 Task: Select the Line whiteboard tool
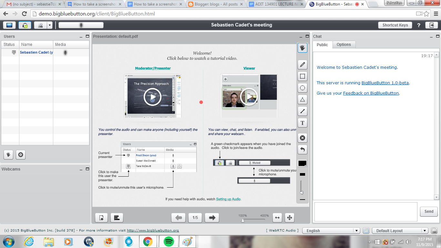click(x=302, y=111)
